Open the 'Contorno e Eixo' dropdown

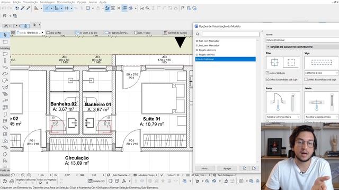click(322, 73)
